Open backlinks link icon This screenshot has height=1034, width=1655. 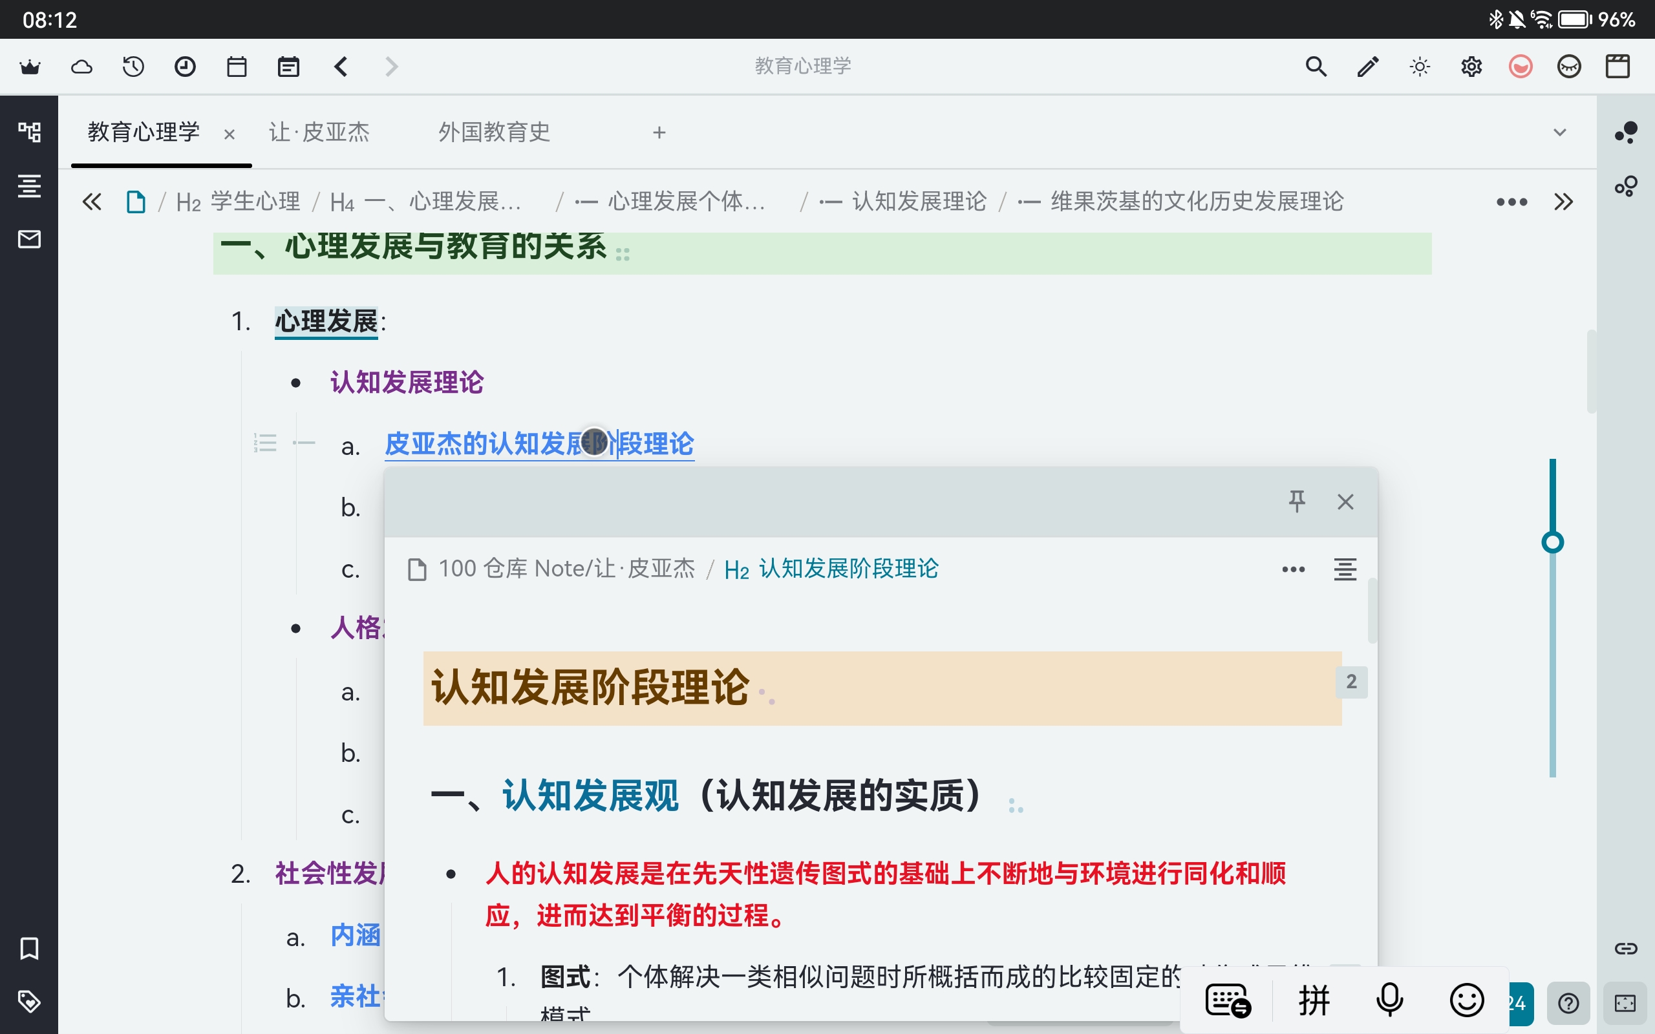point(1626,949)
